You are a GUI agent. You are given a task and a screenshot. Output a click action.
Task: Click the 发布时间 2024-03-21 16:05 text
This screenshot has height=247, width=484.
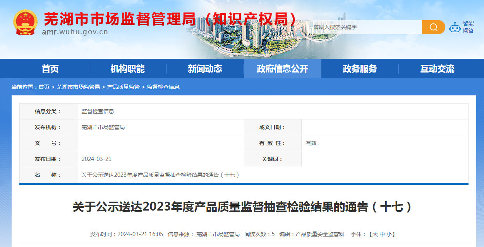tap(127, 234)
